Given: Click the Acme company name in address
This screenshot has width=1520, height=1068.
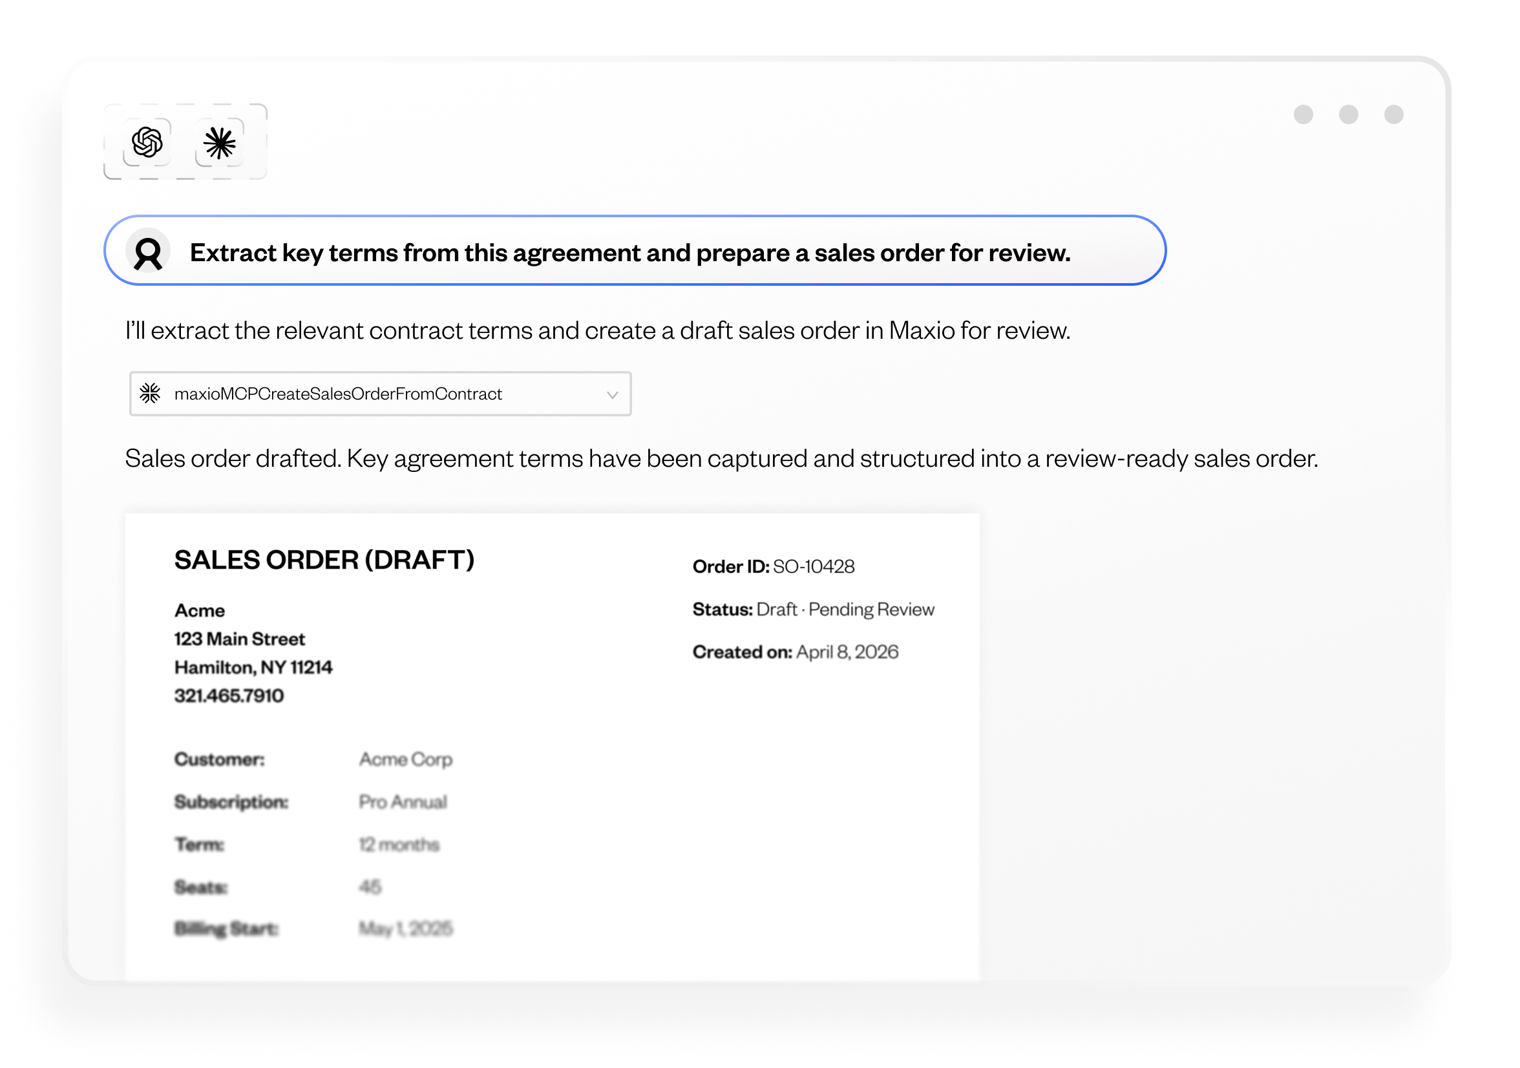Looking at the screenshot, I should (x=199, y=610).
